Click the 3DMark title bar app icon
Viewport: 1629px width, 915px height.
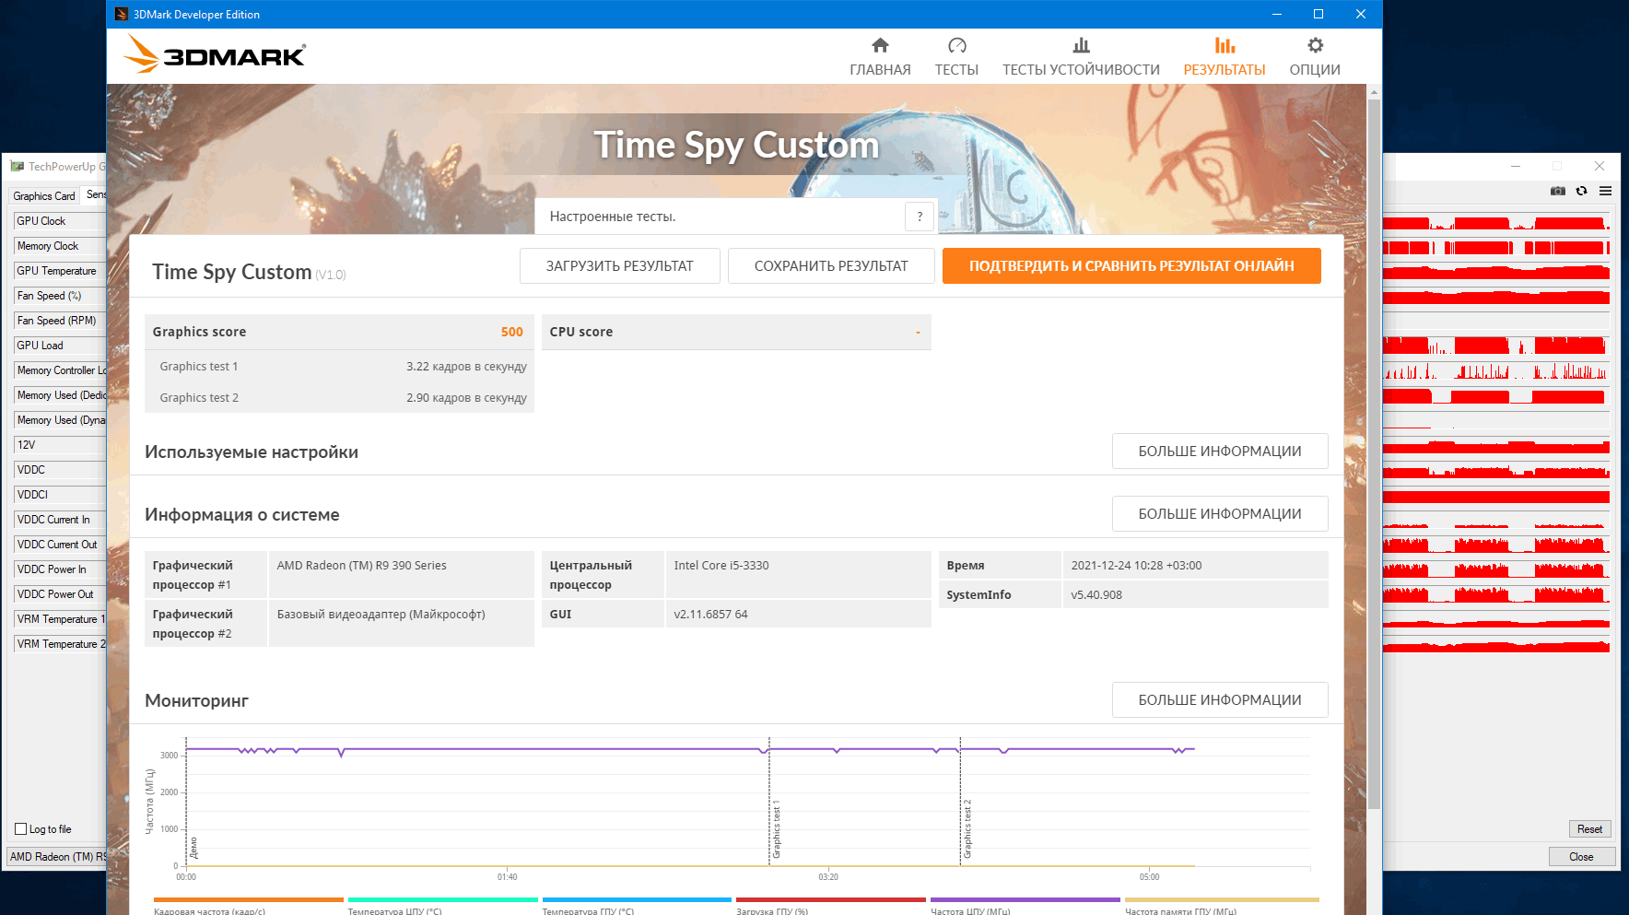[x=122, y=14]
